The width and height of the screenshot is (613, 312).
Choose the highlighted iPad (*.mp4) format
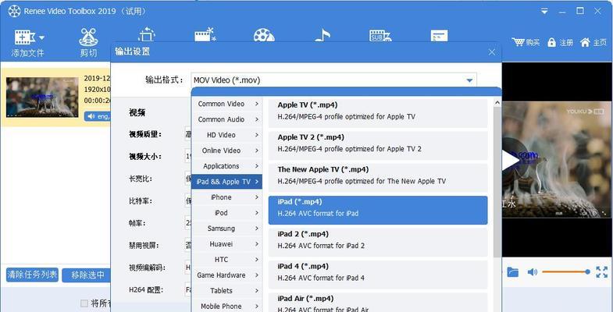[x=378, y=210]
